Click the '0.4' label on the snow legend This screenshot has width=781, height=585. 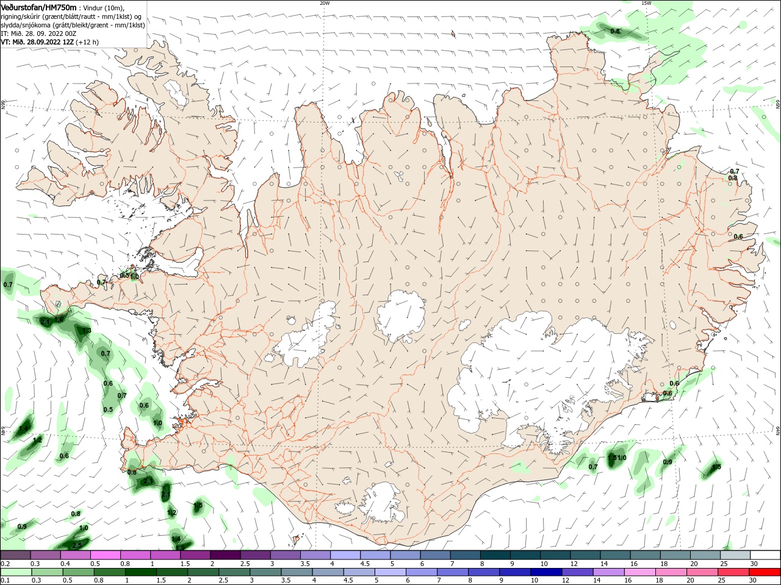pos(65,564)
